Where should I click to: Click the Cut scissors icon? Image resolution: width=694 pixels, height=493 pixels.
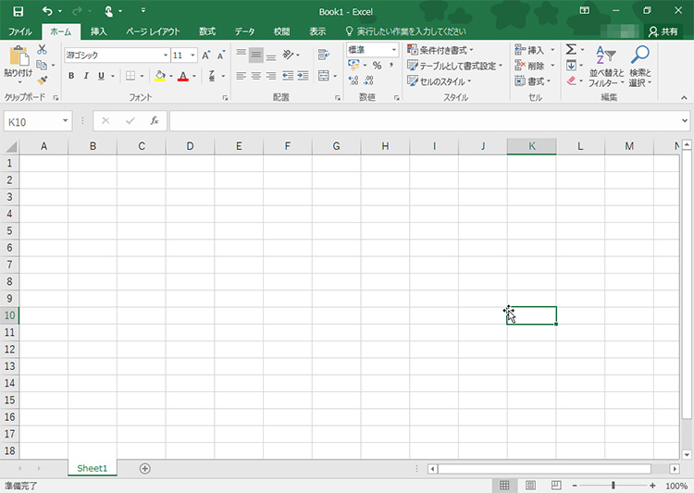(42, 50)
